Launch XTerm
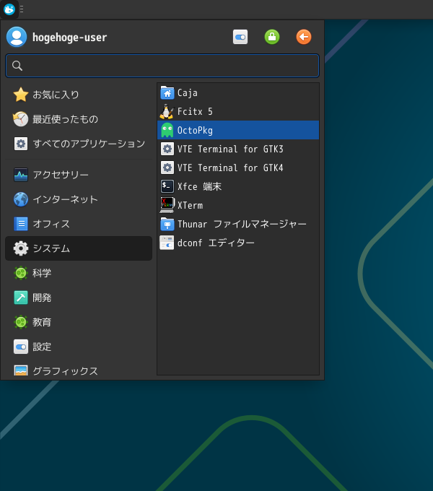 point(238,205)
